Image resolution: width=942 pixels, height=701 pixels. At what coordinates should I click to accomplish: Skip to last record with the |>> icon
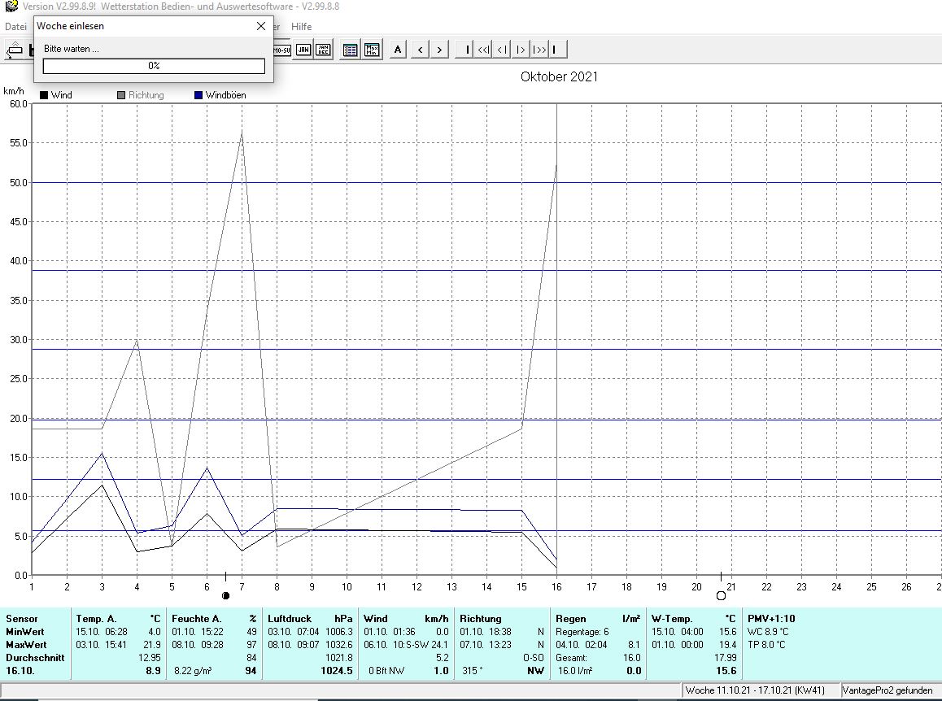[x=539, y=49]
